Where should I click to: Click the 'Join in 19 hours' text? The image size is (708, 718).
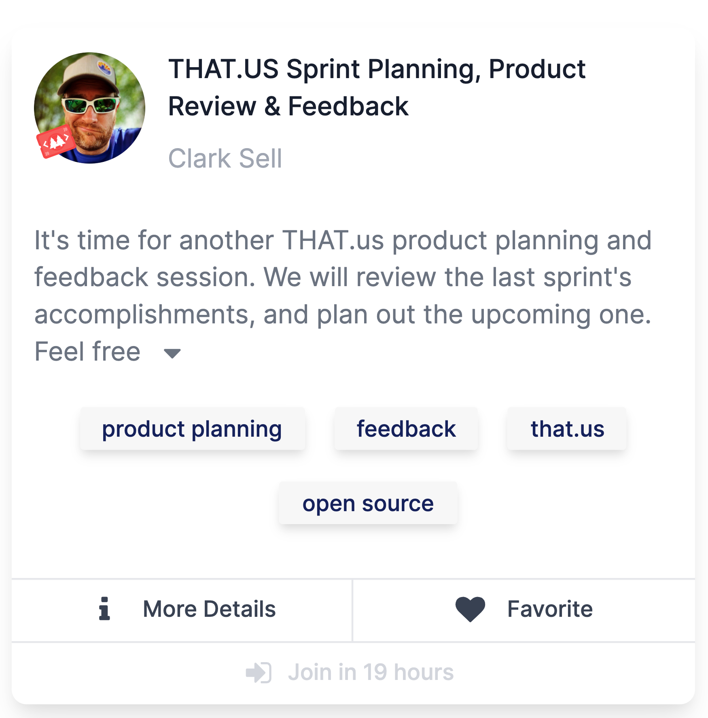pyautogui.click(x=371, y=672)
